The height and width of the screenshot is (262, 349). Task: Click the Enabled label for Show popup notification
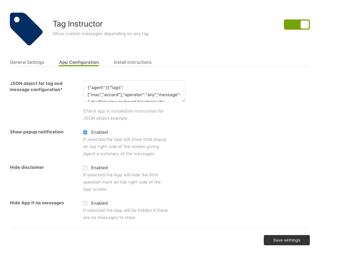pos(99,132)
